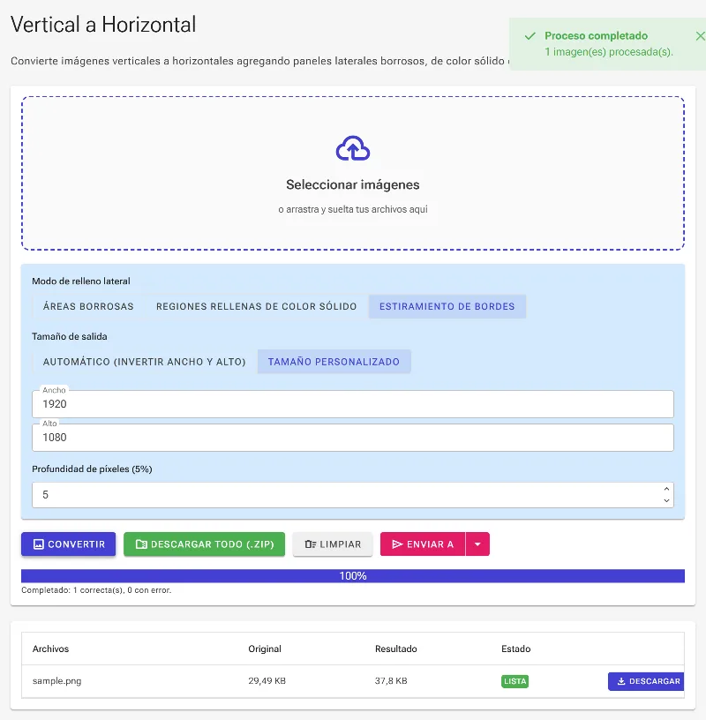Click the zip folder icon
Screen dimensions: 706x720
pos(141,544)
